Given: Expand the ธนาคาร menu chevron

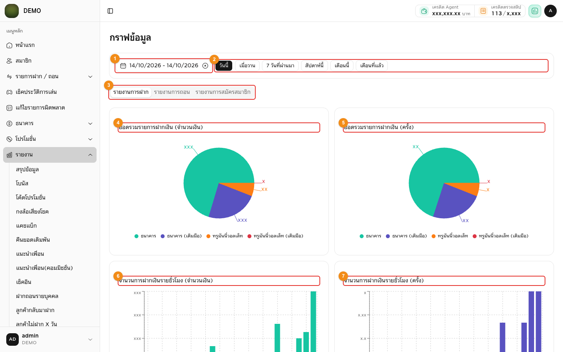Looking at the screenshot, I should [90, 124].
